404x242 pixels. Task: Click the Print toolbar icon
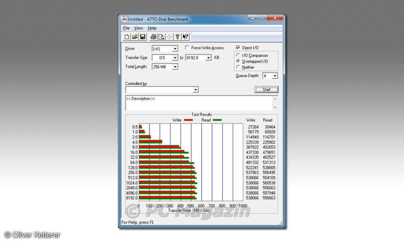(153, 37)
